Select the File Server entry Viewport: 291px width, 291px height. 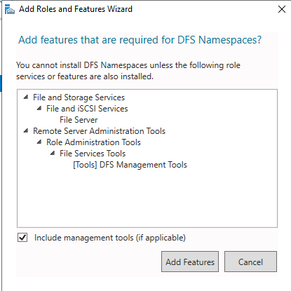point(79,120)
